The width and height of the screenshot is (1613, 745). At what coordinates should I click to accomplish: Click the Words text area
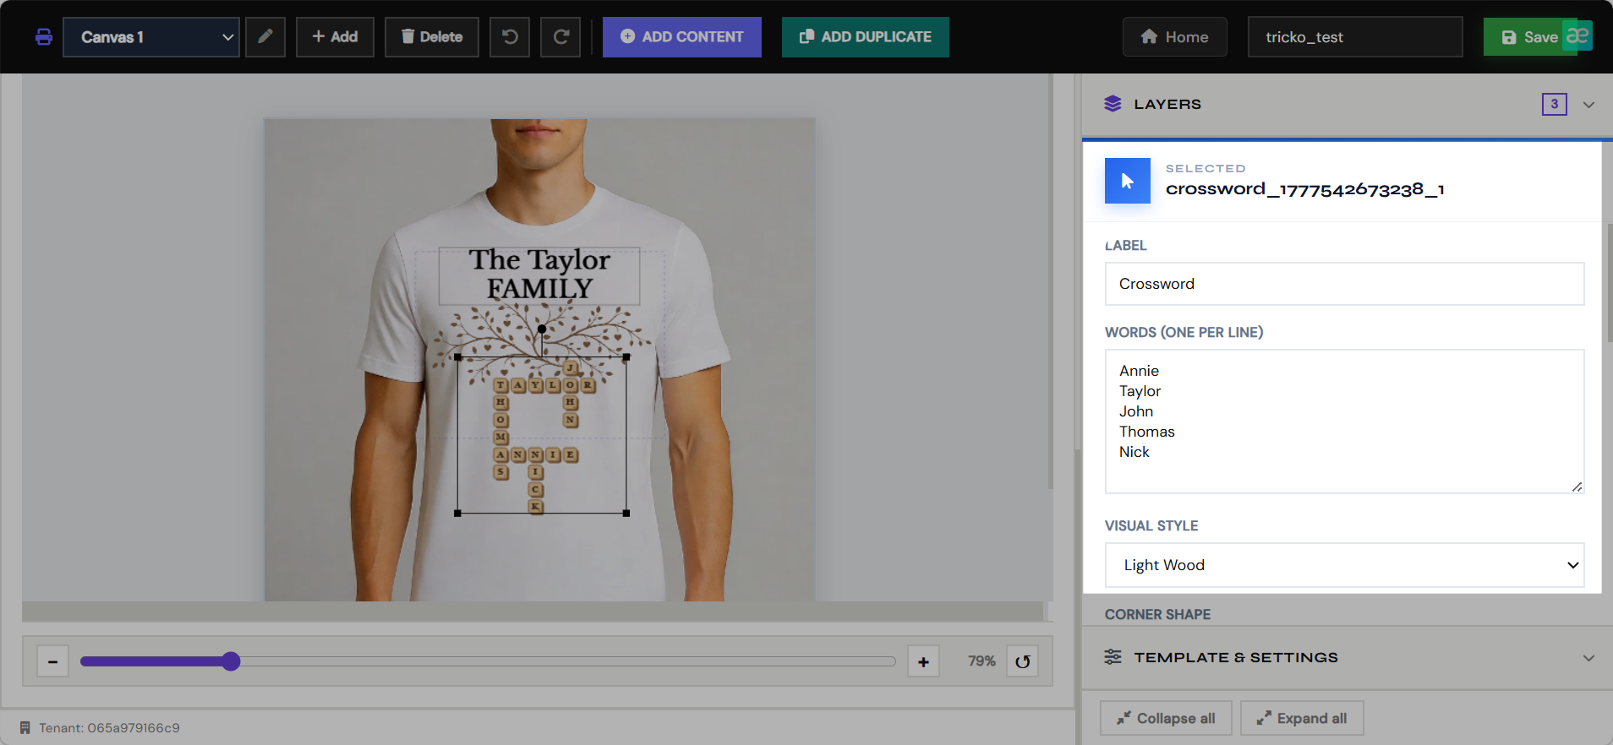pos(1344,421)
